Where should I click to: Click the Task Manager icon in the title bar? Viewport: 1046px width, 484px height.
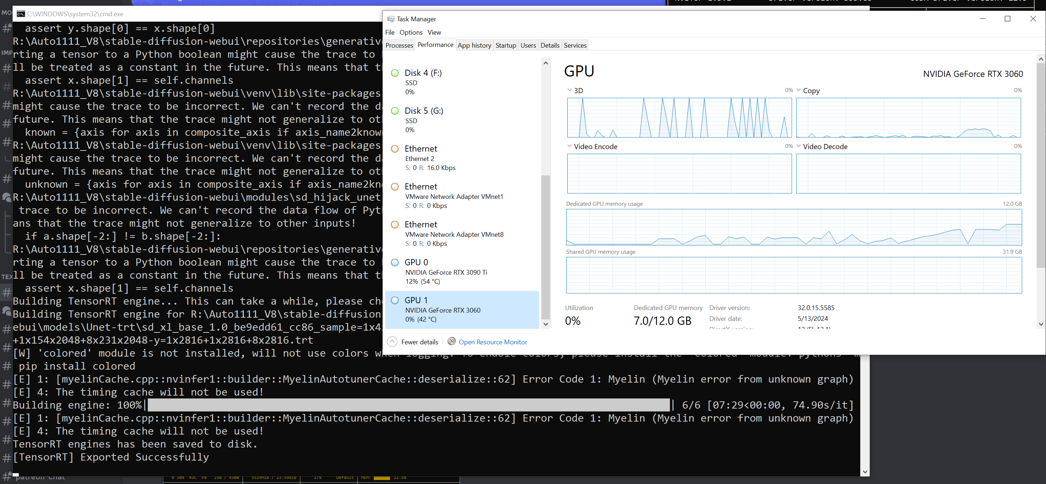tap(391, 19)
